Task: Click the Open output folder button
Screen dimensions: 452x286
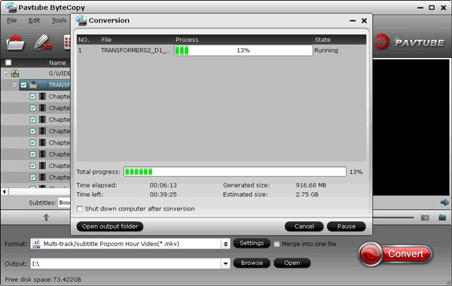Action: [x=110, y=227]
